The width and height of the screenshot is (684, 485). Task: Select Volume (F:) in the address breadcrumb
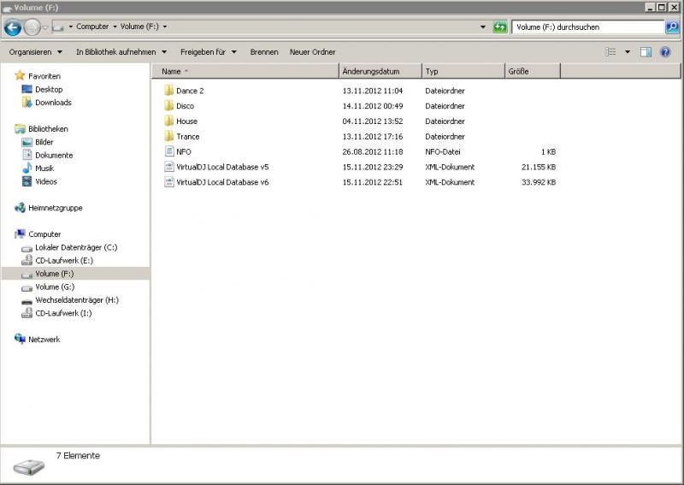coord(139,27)
